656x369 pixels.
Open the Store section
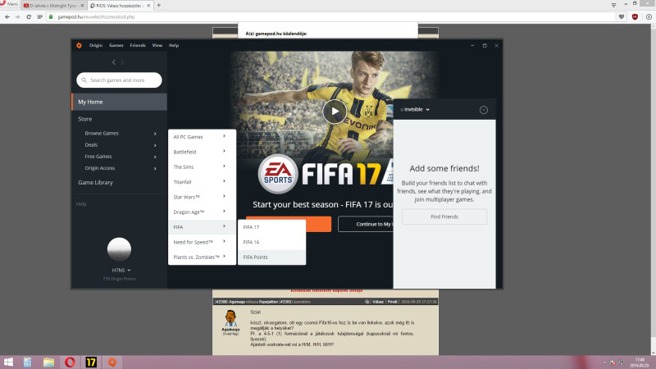pos(85,119)
